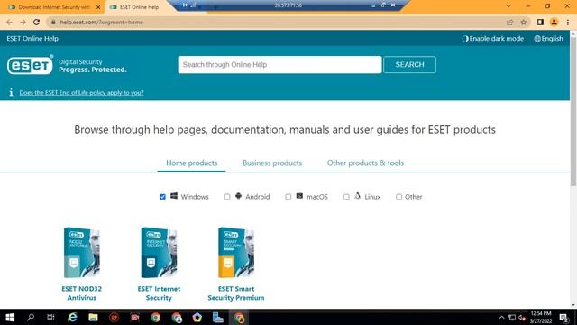This screenshot has width=577, height=325.
Task: Share this page icon in address bar
Action: click(x=509, y=22)
